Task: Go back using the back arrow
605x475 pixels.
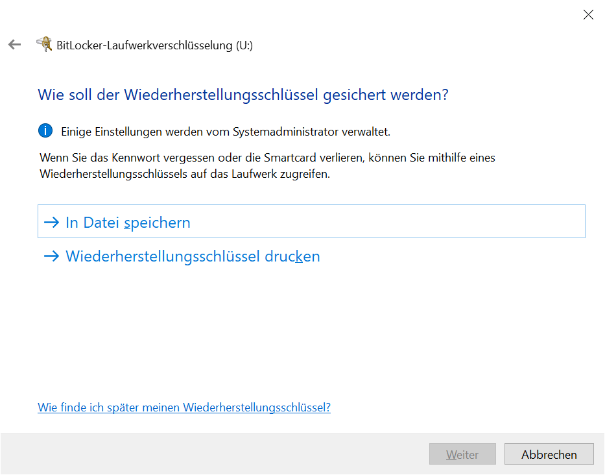Action: click(x=14, y=45)
